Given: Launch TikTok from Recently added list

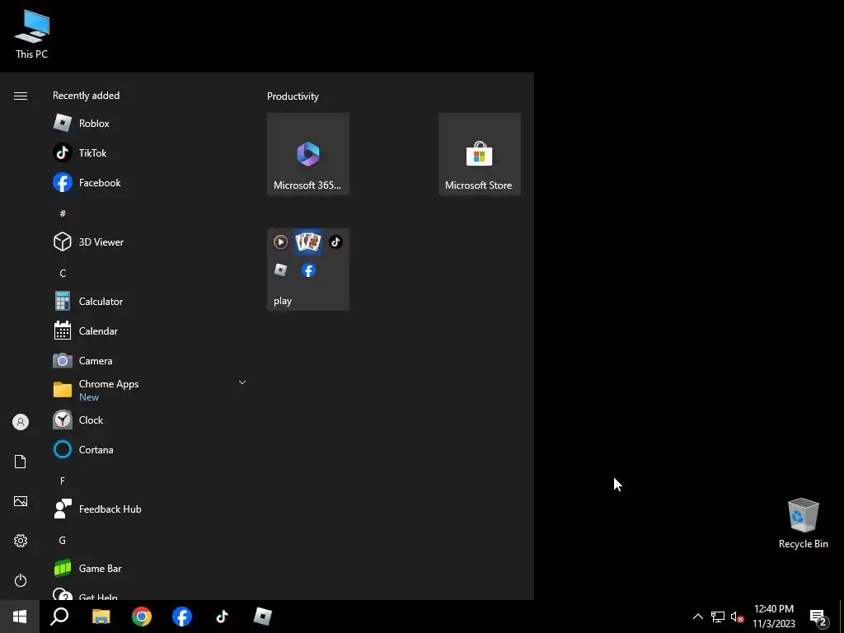Looking at the screenshot, I should [x=149, y=152].
